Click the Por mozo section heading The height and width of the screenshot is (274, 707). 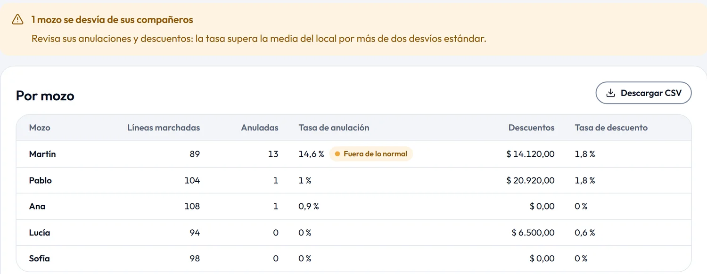(45, 96)
